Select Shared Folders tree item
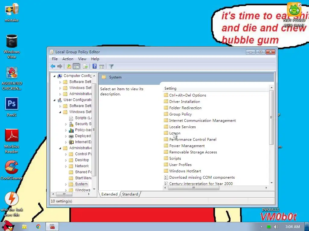This screenshot has height=231, width=309. [80, 172]
